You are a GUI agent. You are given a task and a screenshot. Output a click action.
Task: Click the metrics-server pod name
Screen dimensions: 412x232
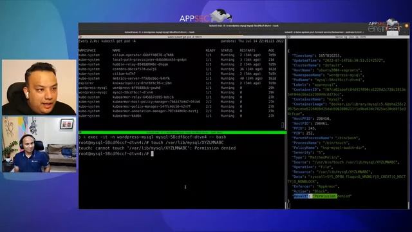[141, 79]
